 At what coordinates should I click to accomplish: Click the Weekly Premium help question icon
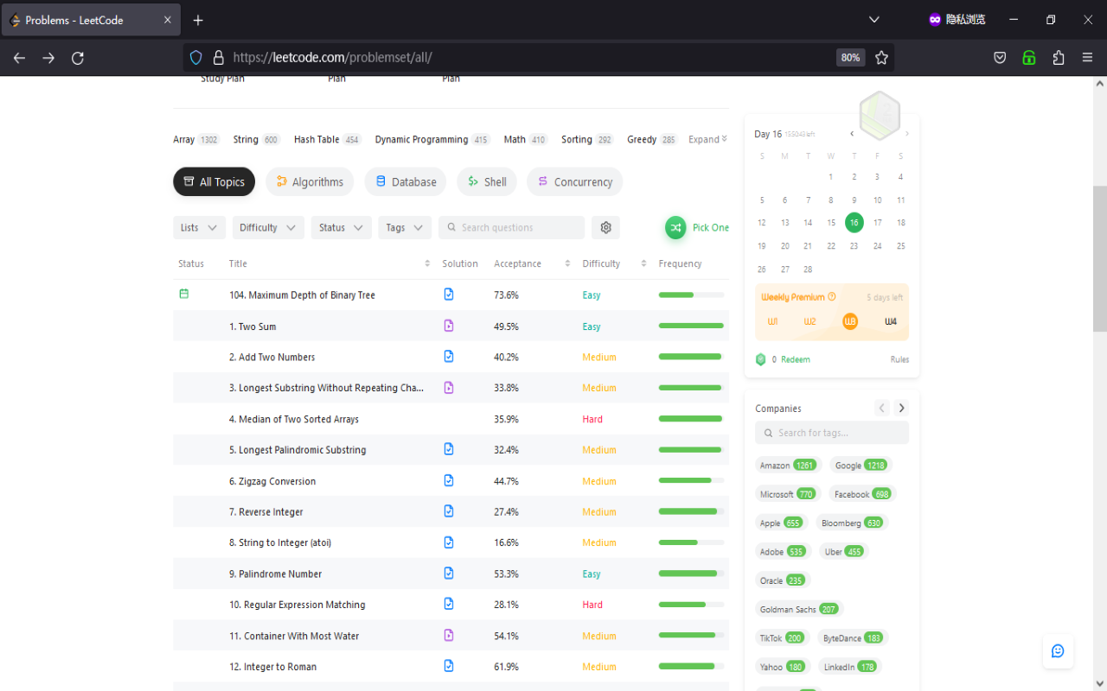832,296
